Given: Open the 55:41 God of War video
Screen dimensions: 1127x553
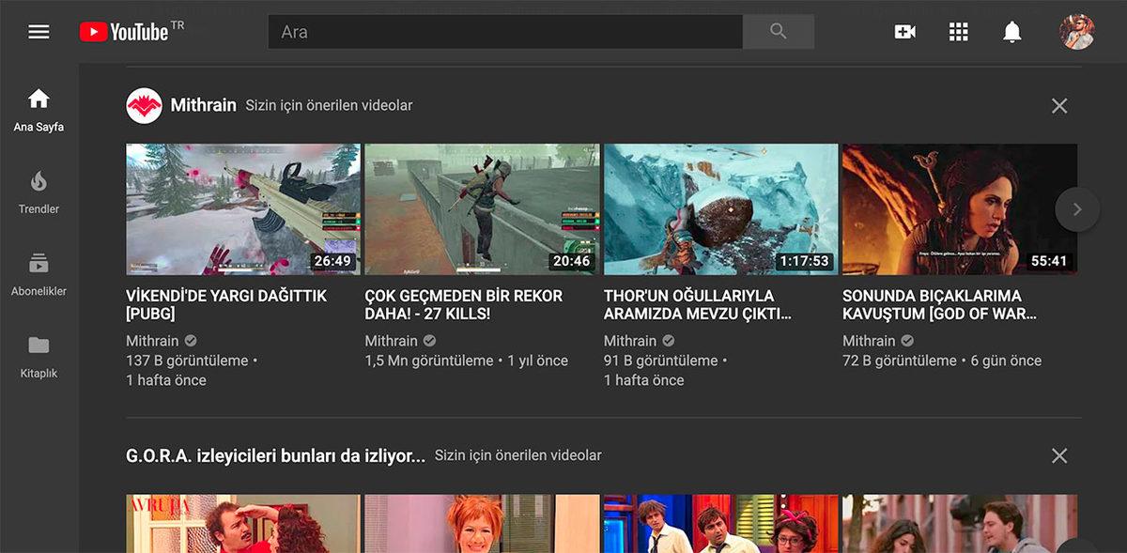Looking at the screenshot, I should point(960,208).
